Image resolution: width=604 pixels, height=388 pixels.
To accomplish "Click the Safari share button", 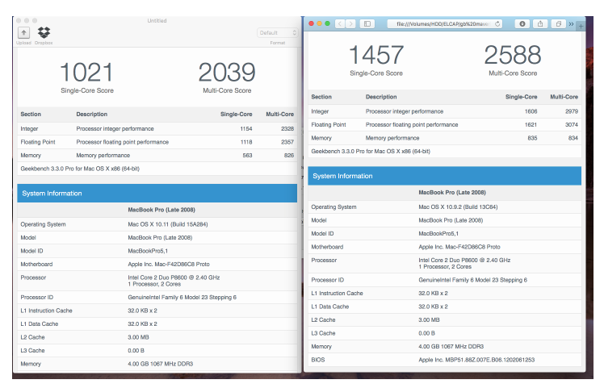I will point(540,24).
